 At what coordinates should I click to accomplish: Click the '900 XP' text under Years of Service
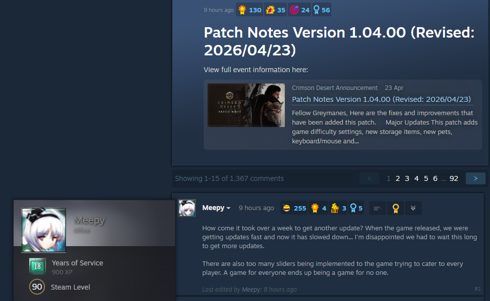point(62,272)
